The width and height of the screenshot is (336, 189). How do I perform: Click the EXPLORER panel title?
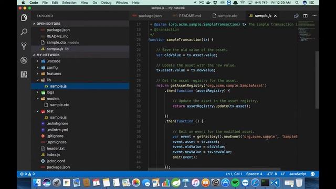(45, 16)
